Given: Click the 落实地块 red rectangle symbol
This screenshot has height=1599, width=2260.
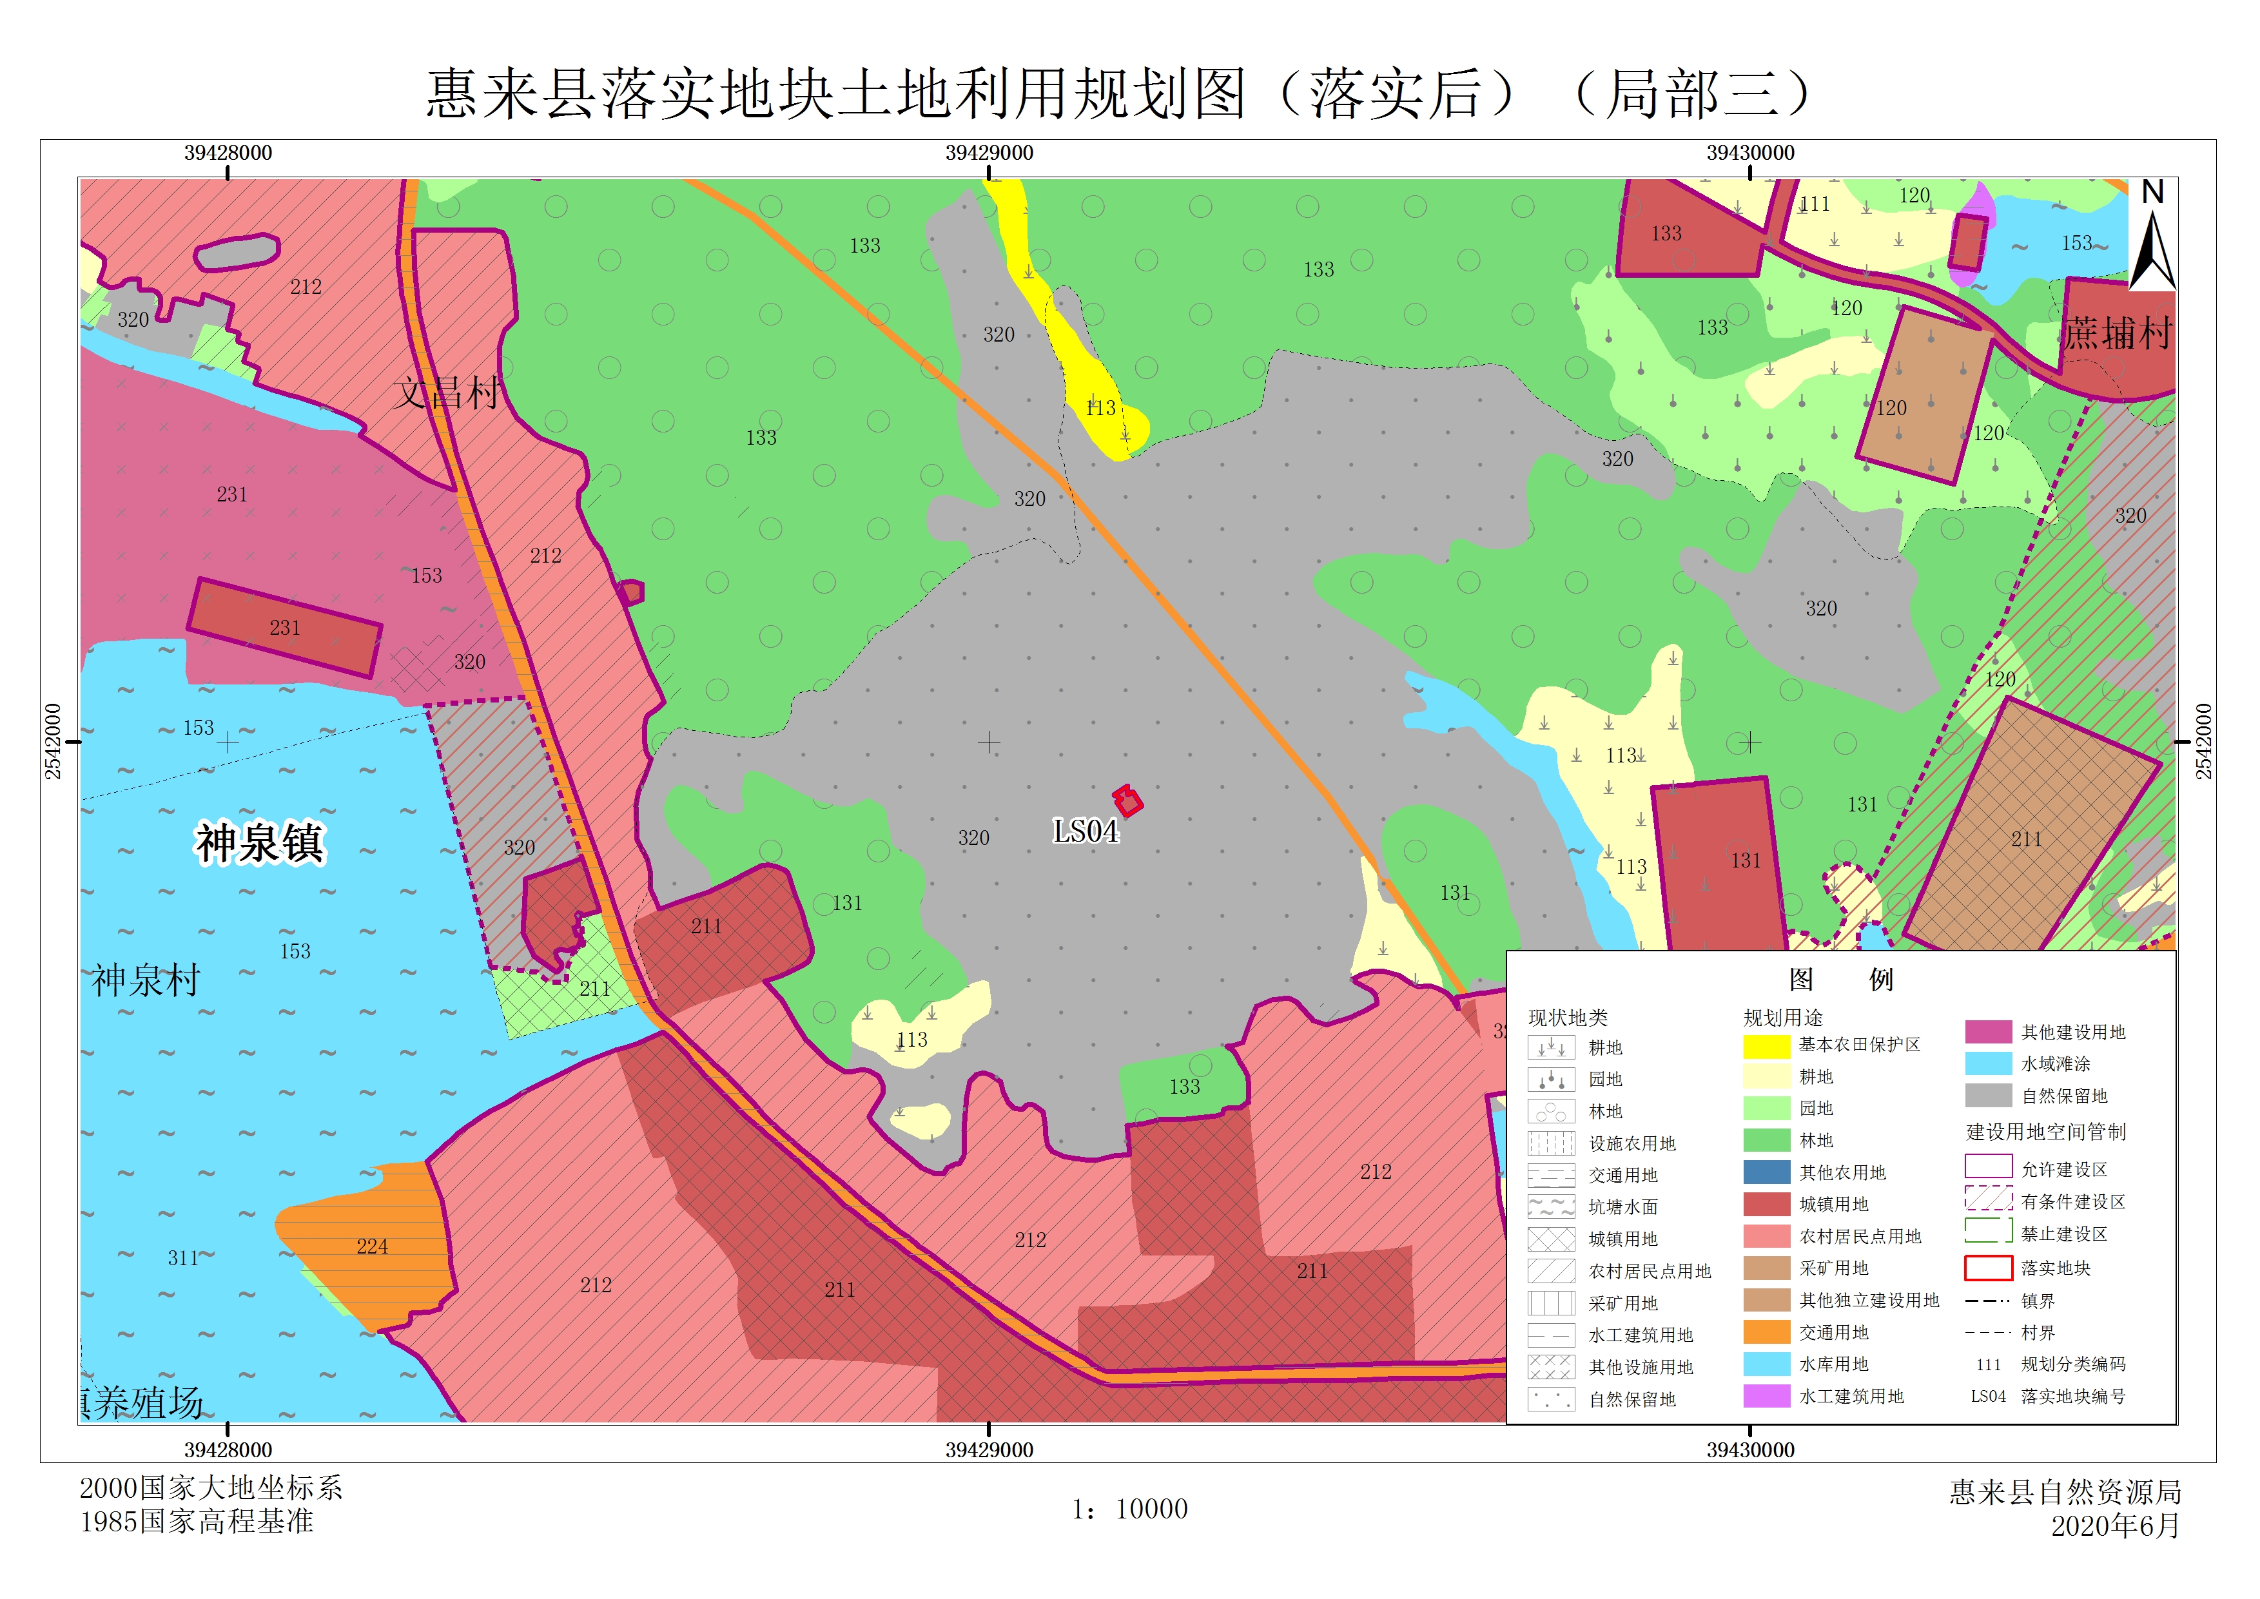Looking at the screenshot, I should point(1988,1268).
